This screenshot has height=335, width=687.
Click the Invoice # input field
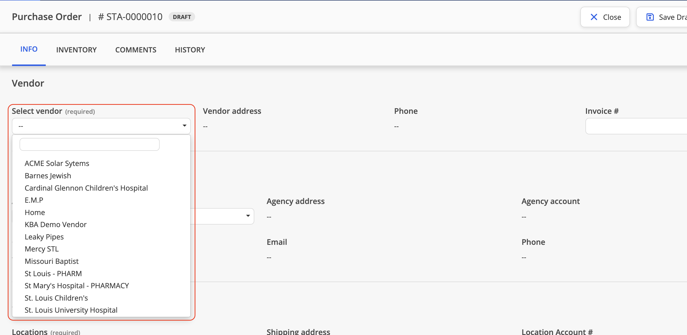[636, 126]
